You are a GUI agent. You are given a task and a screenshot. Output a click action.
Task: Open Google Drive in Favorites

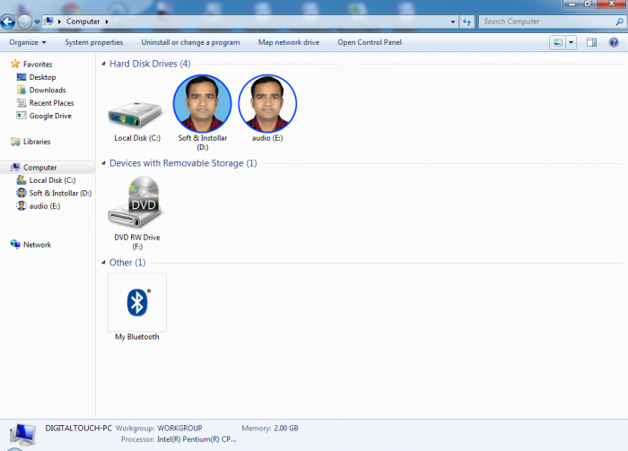click(50, 116)
